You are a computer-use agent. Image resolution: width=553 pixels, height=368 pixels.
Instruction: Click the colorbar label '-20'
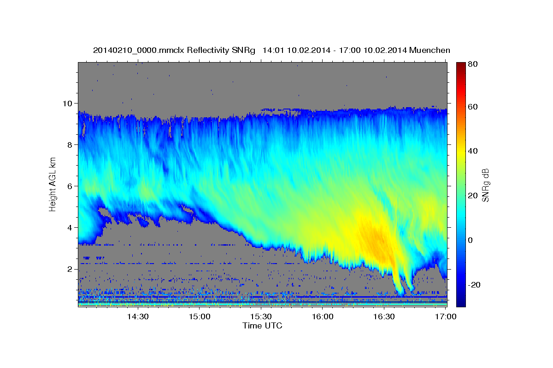click(x=474, y=285)
